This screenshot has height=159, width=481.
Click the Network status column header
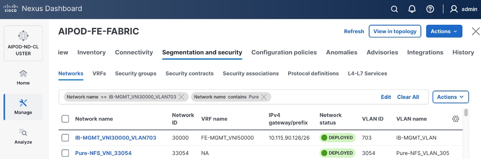330,119
